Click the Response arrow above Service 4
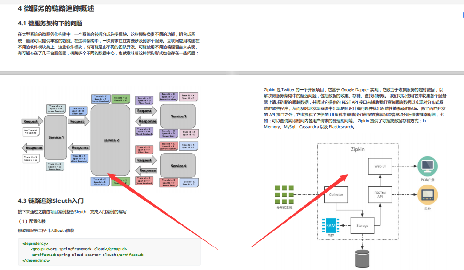 [146, 170]
